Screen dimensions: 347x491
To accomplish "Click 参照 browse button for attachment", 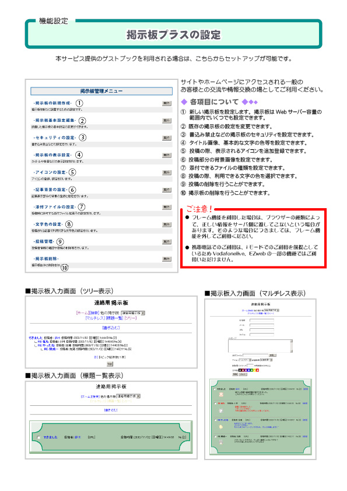I will pos(272,355).
